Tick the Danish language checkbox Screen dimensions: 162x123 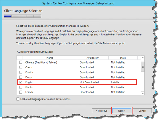[x=21, y=72]
